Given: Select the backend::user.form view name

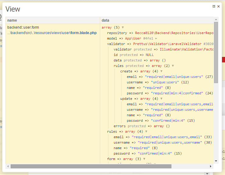Looking at the screenshot, I should (23, 27).
